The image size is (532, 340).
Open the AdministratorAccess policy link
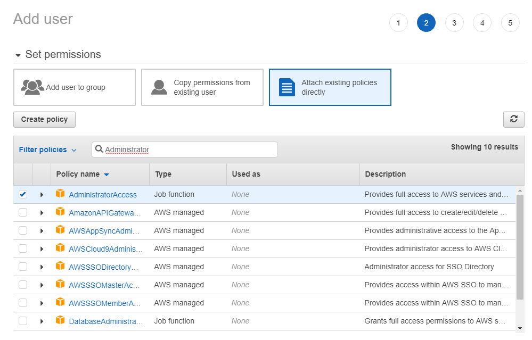(x=103, y=195)
